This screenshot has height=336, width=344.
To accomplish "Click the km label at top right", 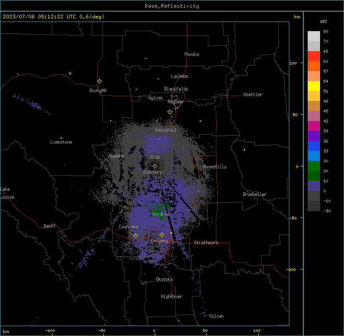I will click(297, 17).
